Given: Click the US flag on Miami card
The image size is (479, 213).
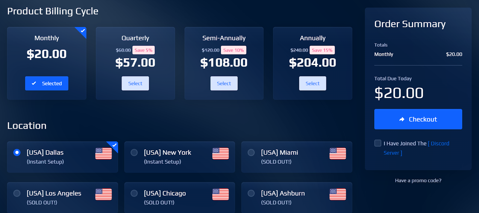Looking at the screenshot, I should (338, 154).
